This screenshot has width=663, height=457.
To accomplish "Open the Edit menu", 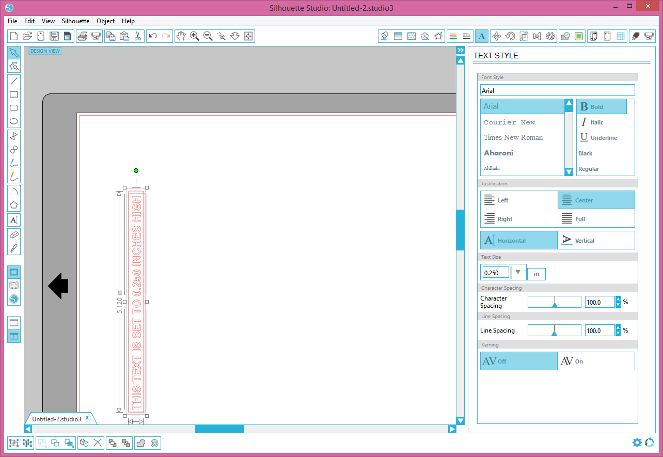I will coord(29,21).
